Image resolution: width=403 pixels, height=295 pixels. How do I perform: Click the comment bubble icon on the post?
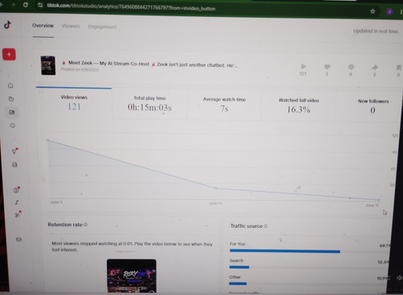[x=351, y=67]
